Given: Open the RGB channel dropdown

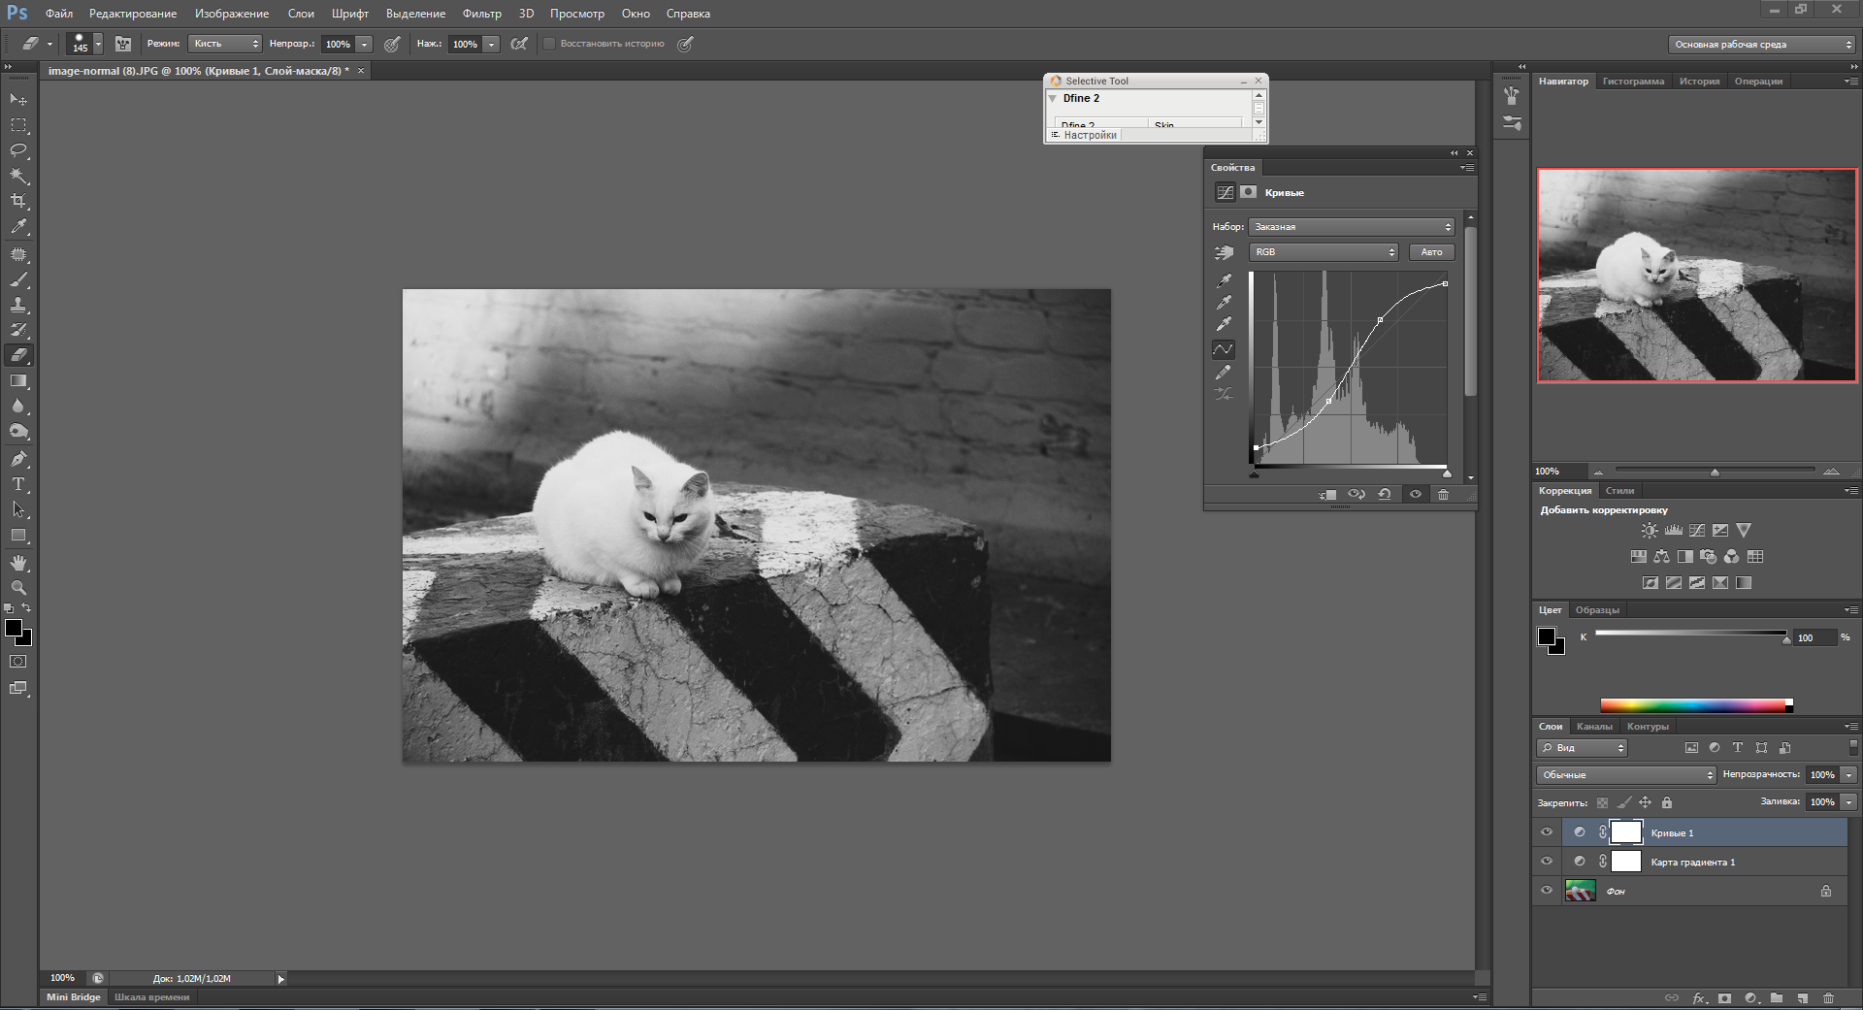Looking at the screenshot, I should (x=1323, y=252).
